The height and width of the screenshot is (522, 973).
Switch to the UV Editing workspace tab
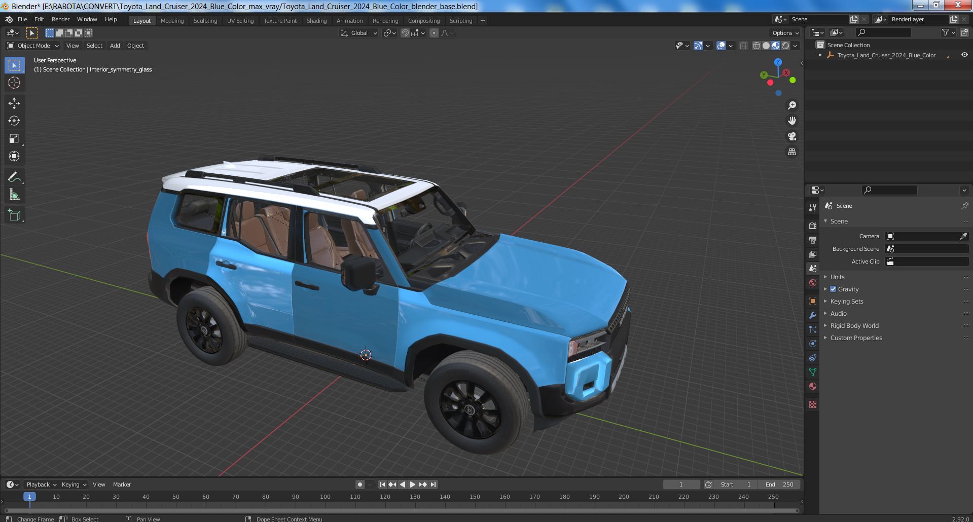240,21
